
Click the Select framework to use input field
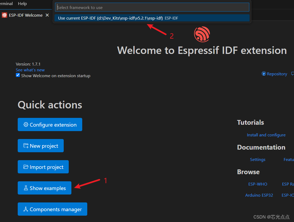[152, 7]
